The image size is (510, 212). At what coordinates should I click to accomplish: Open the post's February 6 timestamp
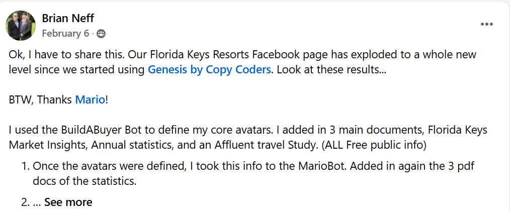(x=65, y=34)
